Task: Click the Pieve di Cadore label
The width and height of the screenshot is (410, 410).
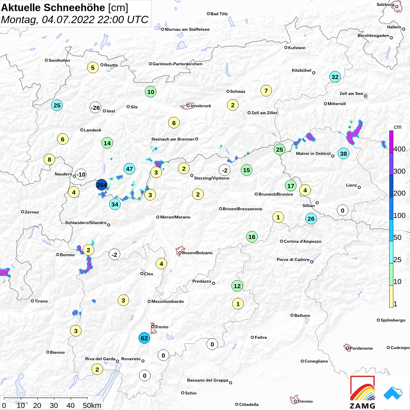Action: [293, 259]
